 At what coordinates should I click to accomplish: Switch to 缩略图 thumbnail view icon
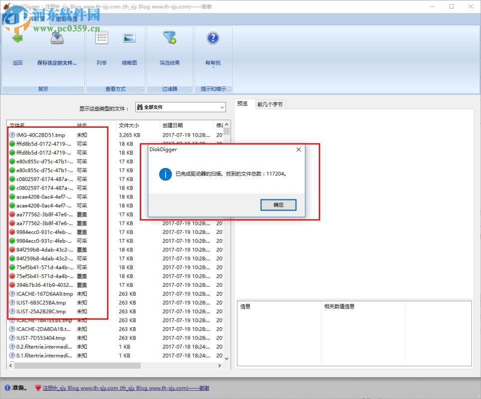pyautogui.click(x=130, y=37)
